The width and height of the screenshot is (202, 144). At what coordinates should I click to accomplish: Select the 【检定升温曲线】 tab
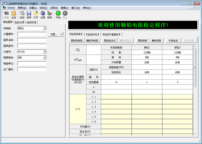pyautogui.click(x=111, y=34)
